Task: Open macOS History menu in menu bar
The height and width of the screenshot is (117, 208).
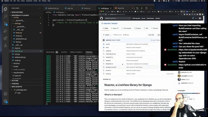Action: [x=23, y=1]
